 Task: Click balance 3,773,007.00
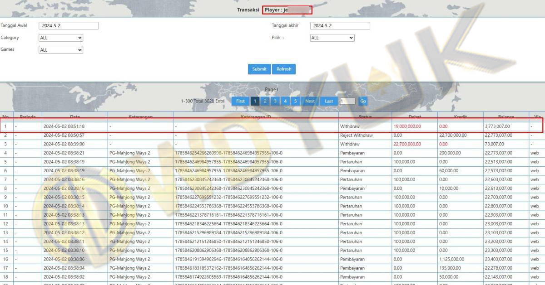(x=497, y=126)
